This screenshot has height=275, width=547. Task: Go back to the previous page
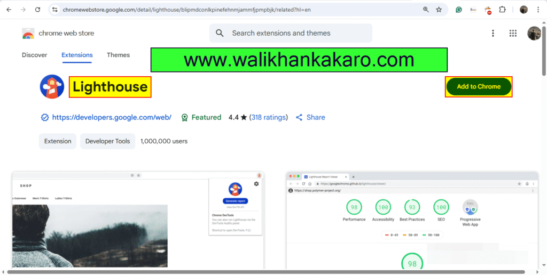[9, 10]
